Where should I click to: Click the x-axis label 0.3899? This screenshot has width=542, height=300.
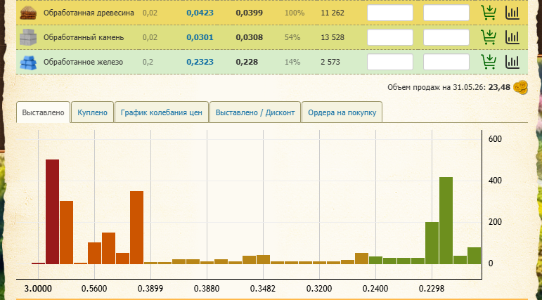point(150,289)
